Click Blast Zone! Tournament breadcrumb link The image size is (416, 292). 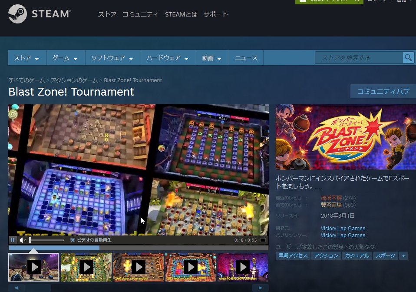tap(132, 80)
